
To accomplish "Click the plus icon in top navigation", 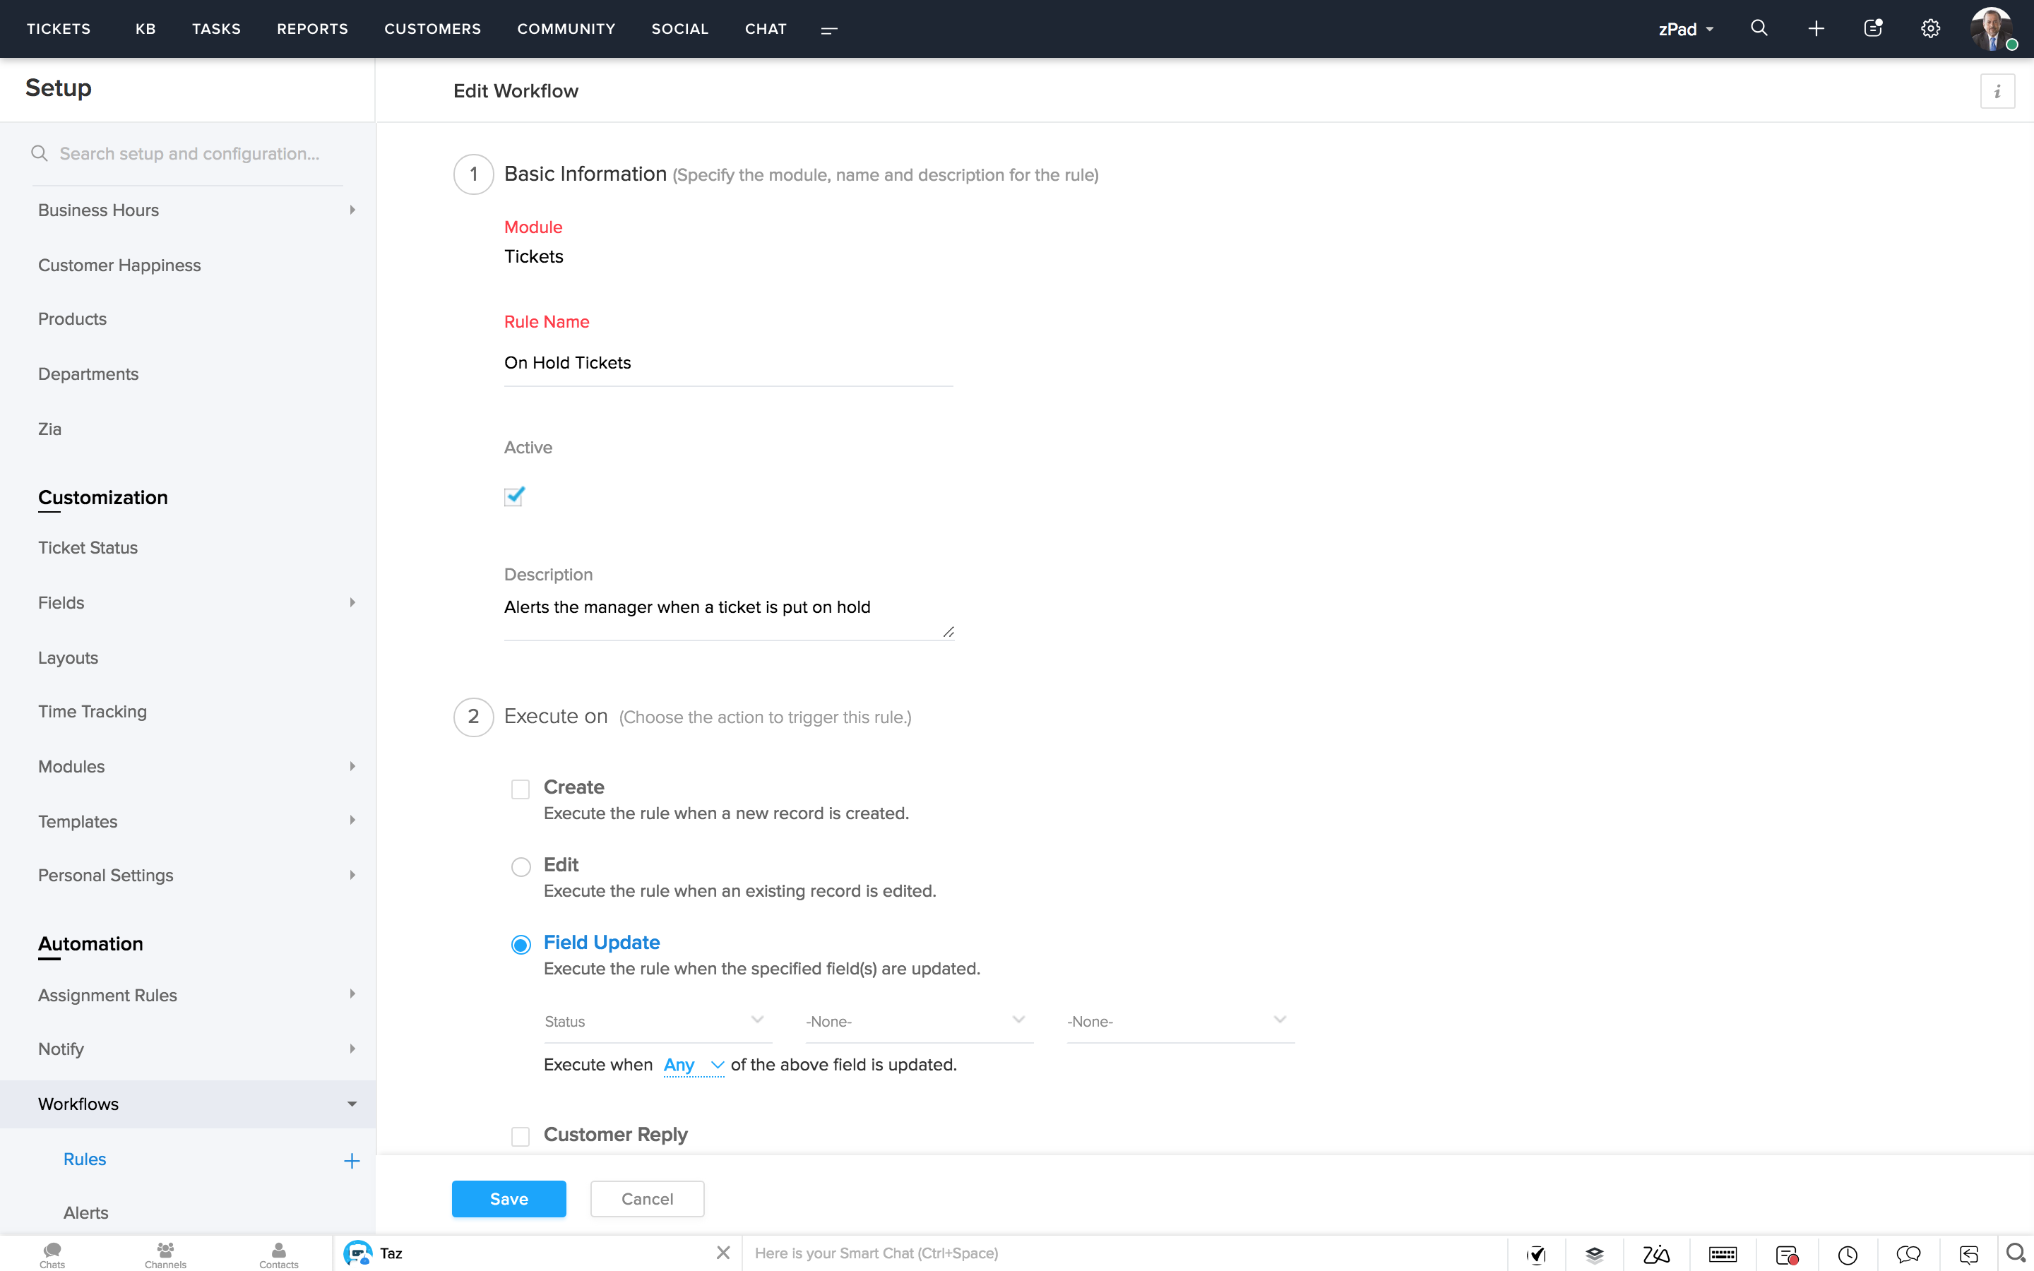I will pos(1816,28).
